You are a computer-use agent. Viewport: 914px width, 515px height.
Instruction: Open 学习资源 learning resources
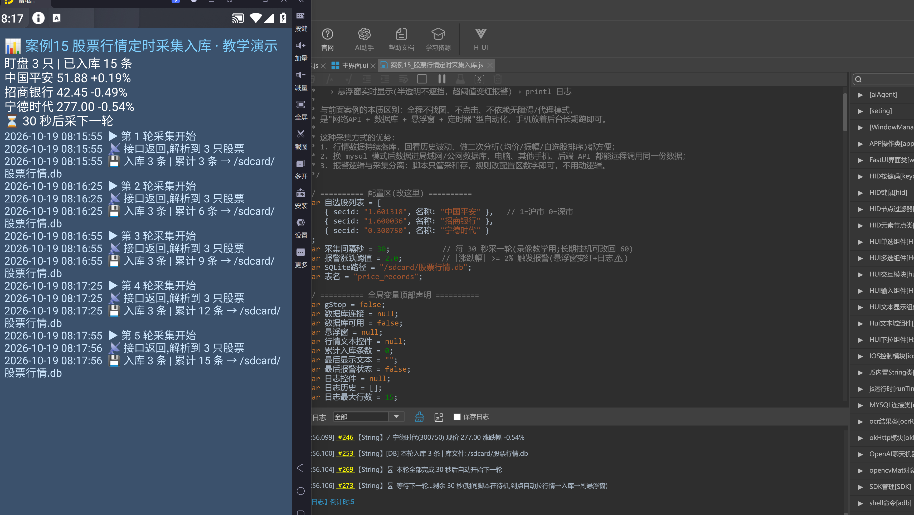pyautogui.click(x=438, y=39)
